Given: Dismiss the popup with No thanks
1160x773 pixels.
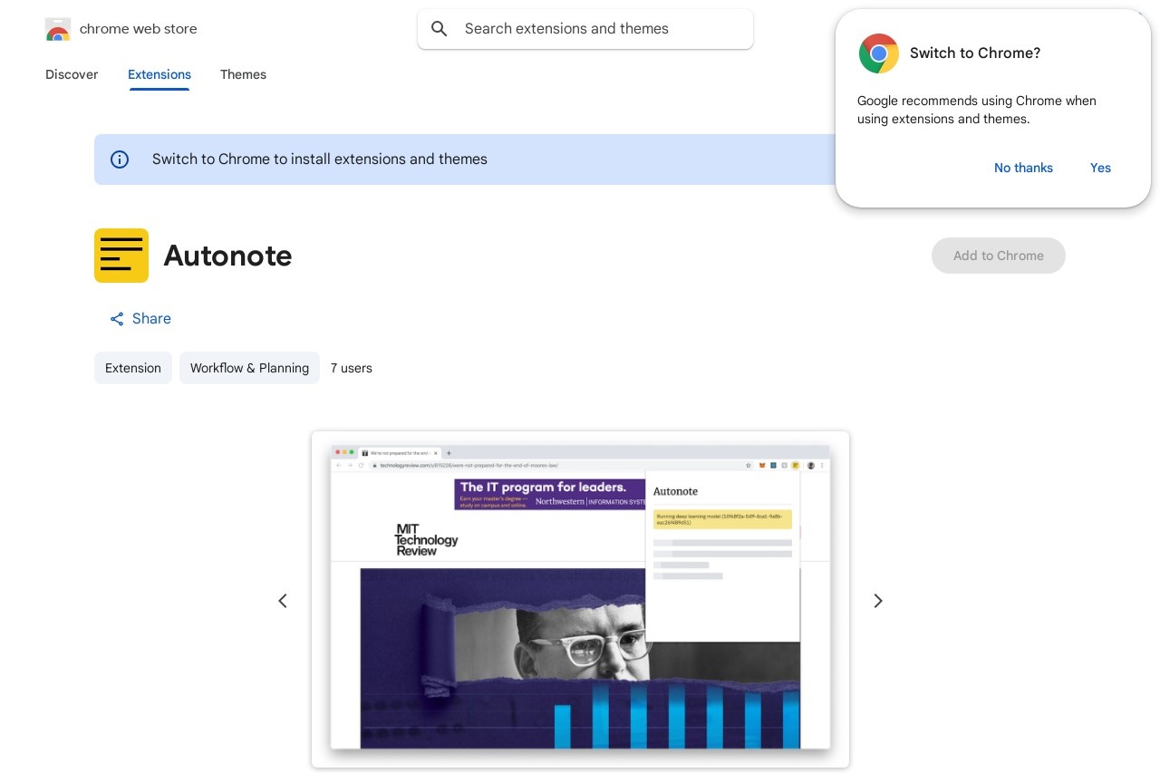Looking at the screenshot, I should (1023, 168).
